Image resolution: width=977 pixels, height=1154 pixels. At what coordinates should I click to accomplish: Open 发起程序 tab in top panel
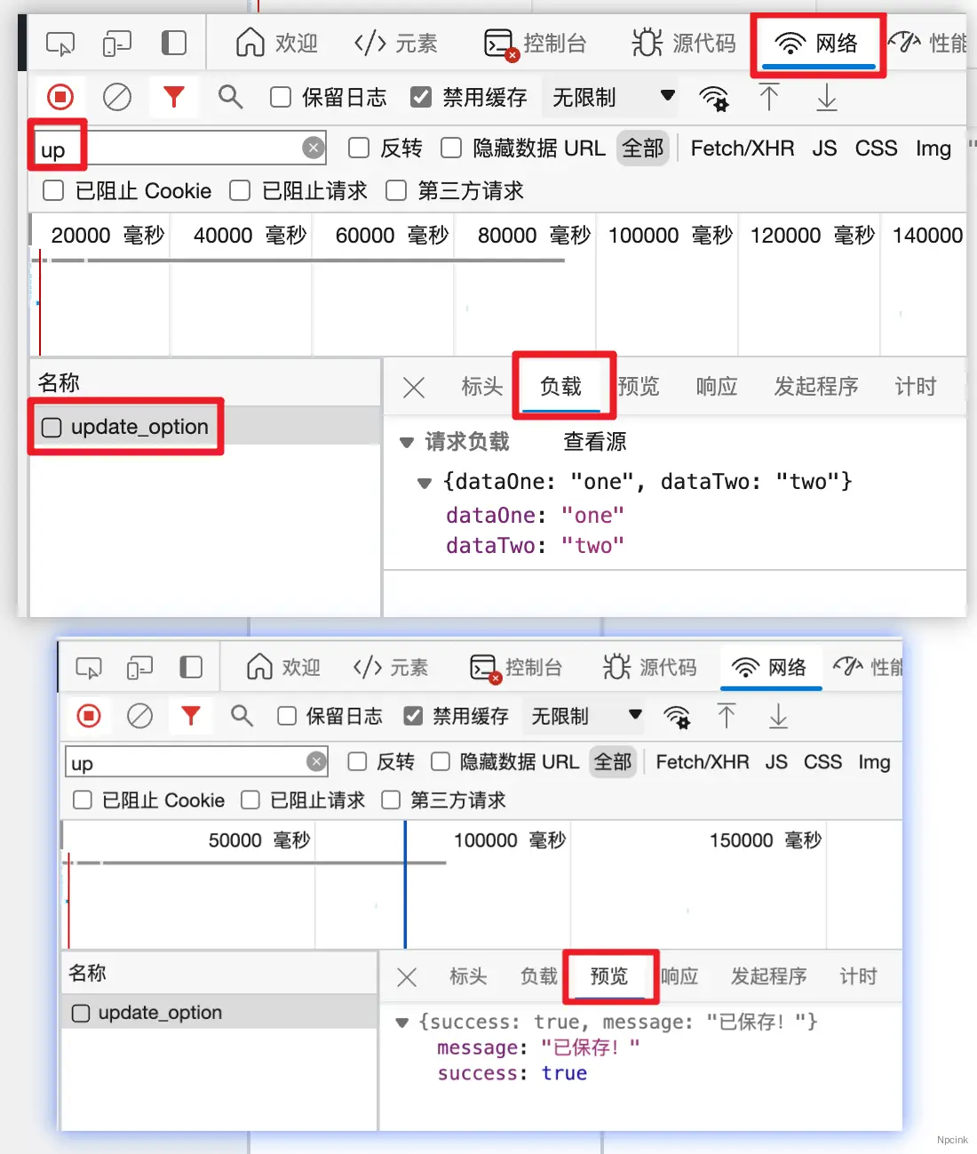tap(816, 386)
